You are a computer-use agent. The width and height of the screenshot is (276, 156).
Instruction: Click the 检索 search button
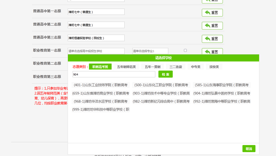pyautogui.click(x=165, y=74)
